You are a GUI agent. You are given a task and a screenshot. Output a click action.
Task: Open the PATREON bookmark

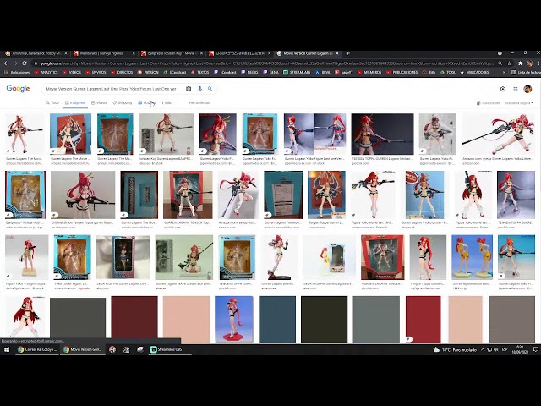(148, 73)
